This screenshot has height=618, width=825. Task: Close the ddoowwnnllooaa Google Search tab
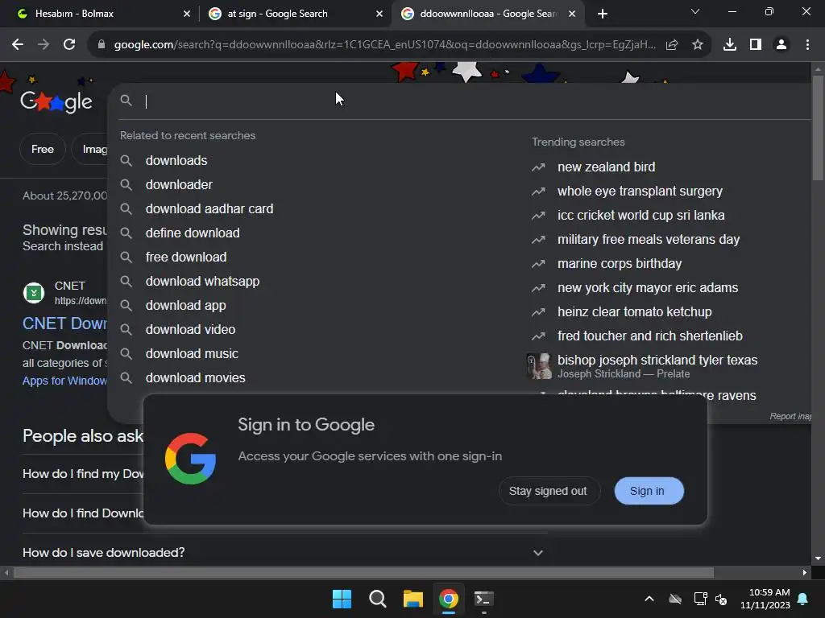(572, 14)
